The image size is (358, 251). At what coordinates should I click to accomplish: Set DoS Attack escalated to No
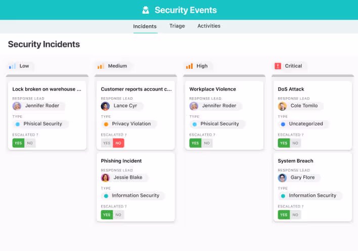tap(295, 143)
